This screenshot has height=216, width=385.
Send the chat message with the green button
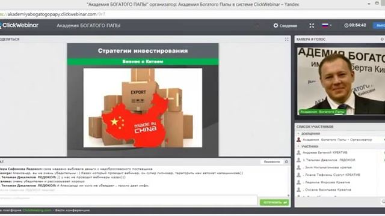[x=274, y=203]
